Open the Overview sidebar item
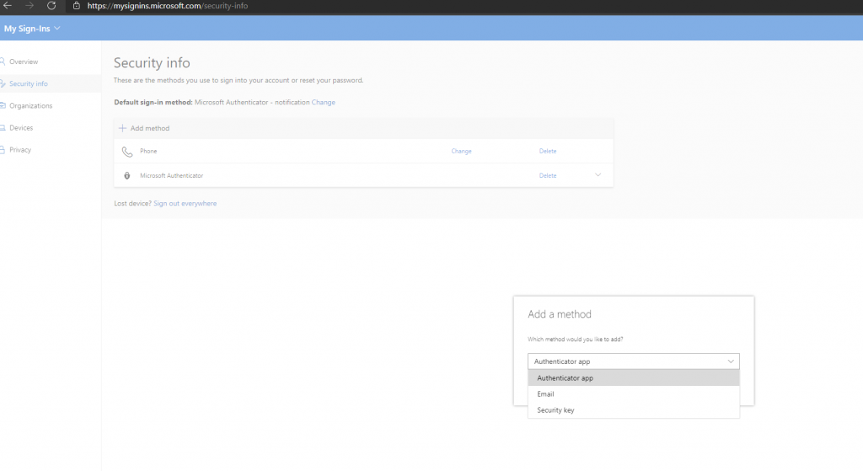863x471 pixels. (x=24, y=62)
